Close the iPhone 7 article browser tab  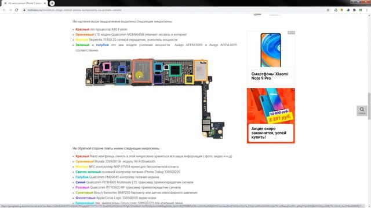click(45, 3)
